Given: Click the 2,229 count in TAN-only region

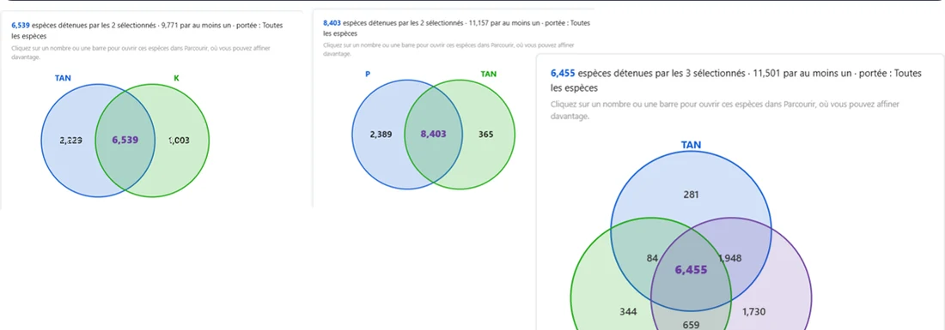Looking at the screenshot, I should click(x=71, y=140).
